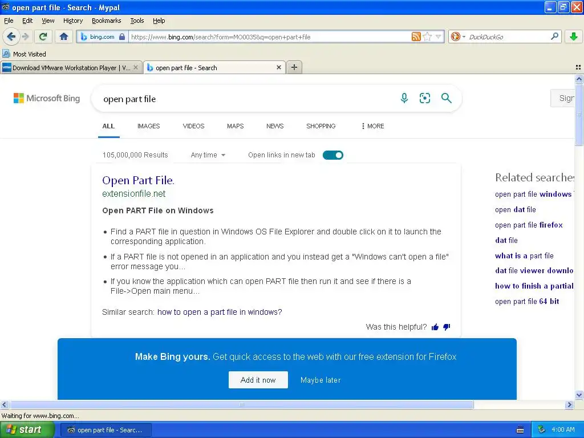Select the ALL results tab
The image size is (584, 438).
[x=108, y=126]
